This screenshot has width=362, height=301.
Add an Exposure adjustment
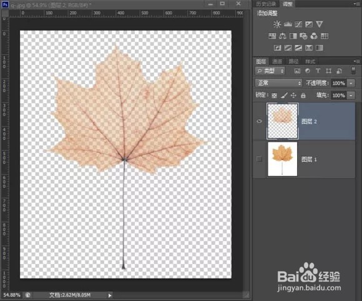point(309,24)
